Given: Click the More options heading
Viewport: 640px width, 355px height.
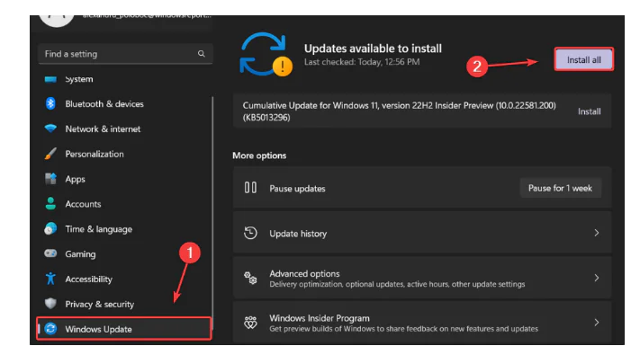Looking at the screenshot, I should click(x=259, y=155).
